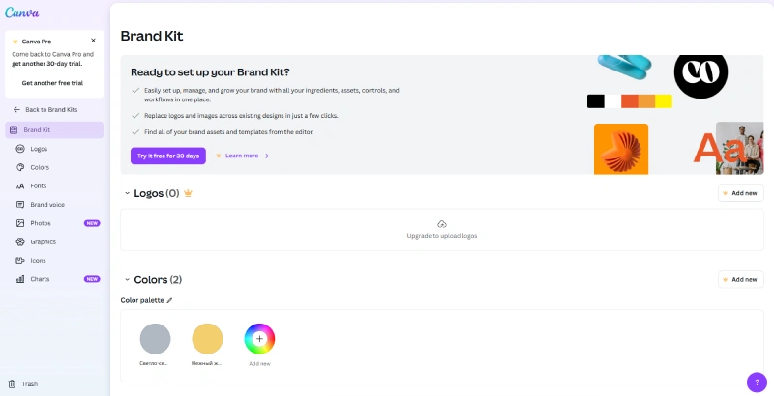The width and height of the screenshot is (774, 396).
Task: Click Add new for Colors
Action: [x=740, y=279]
